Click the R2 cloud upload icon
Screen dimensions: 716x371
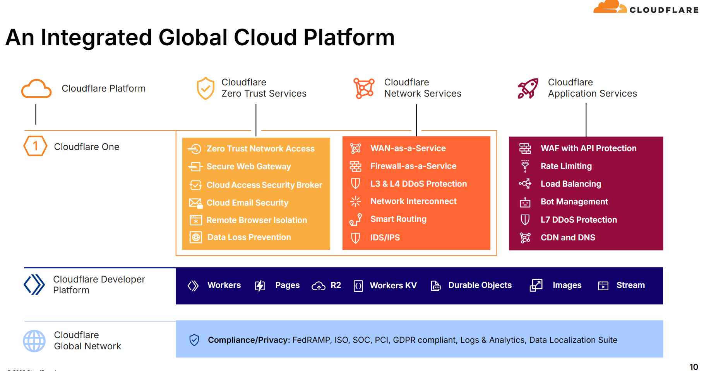(x=319, y=286)
